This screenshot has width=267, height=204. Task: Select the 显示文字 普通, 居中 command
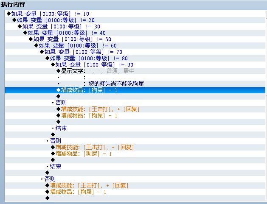tap(135, 71)
